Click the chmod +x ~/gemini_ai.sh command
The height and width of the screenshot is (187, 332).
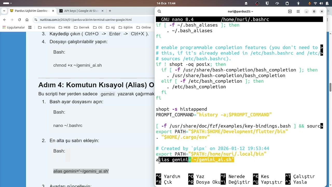point(77,65)
